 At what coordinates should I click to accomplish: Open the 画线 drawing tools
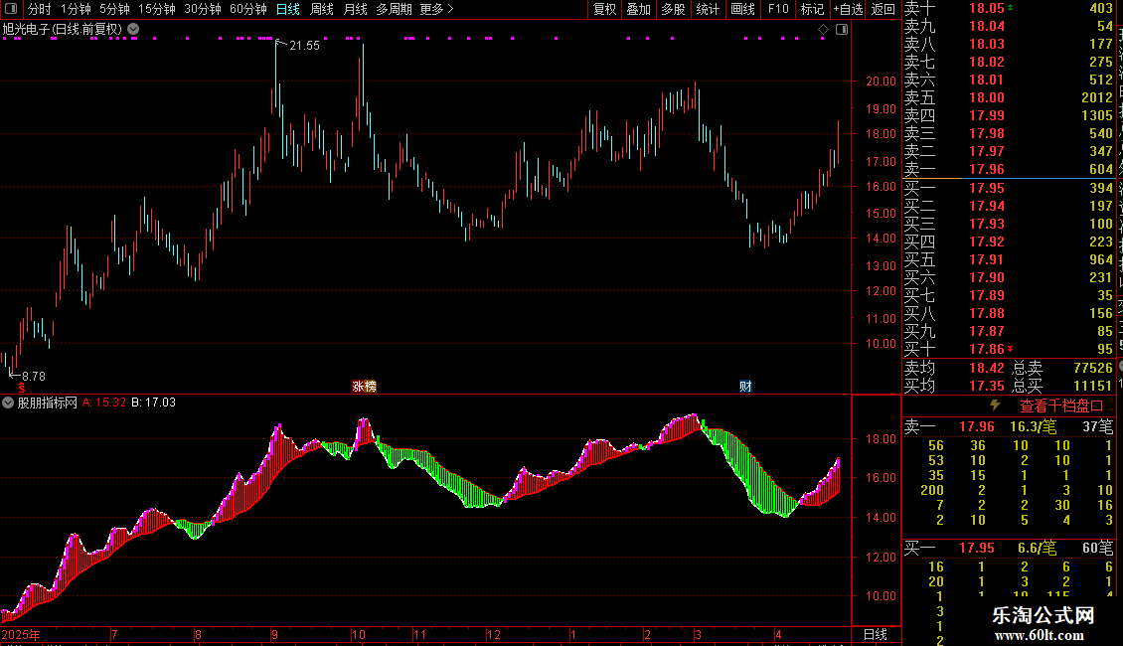(x=742, y=9)
